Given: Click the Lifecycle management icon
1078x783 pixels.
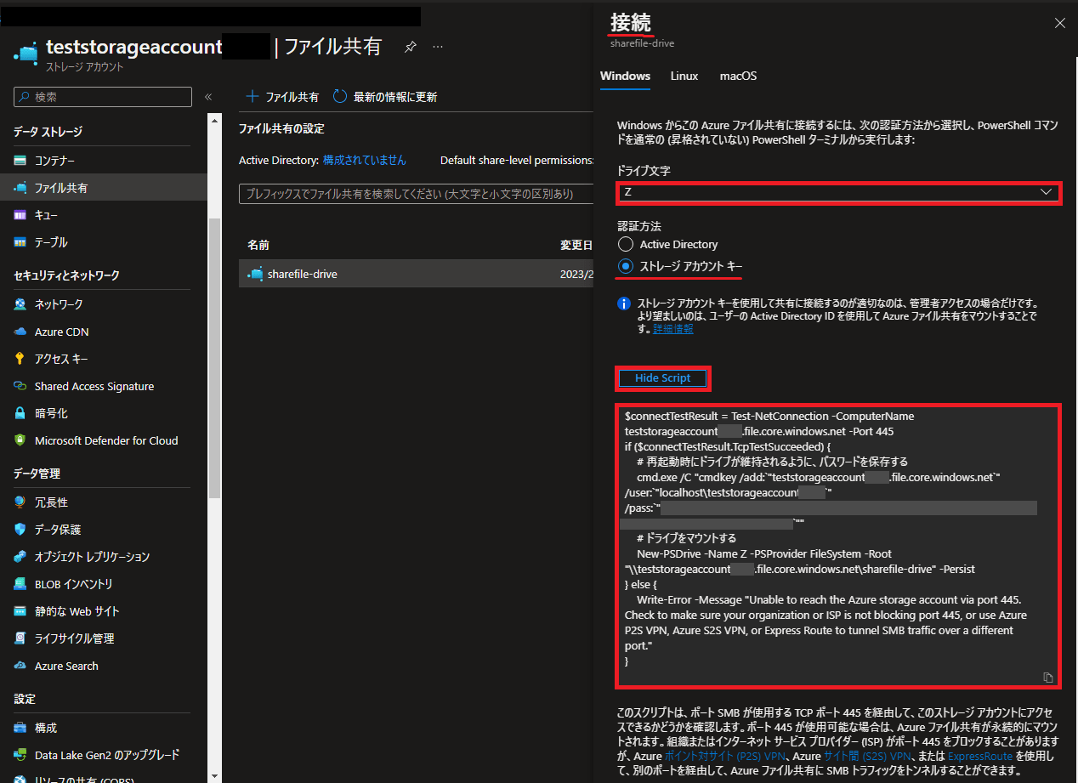Looking at the screenshot, I should coord(20,638).
